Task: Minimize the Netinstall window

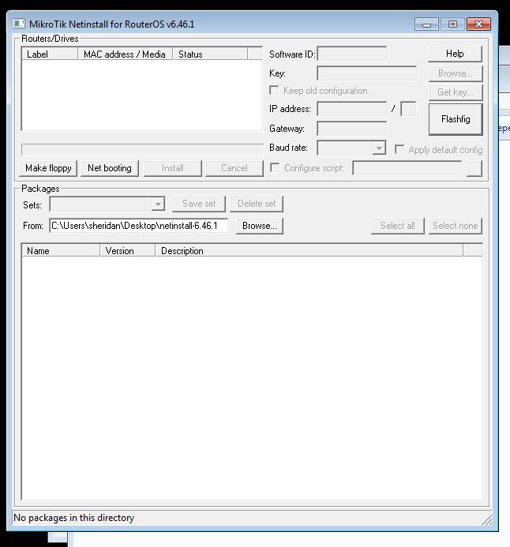Action: pyautogui.click(x=426, y=24)
